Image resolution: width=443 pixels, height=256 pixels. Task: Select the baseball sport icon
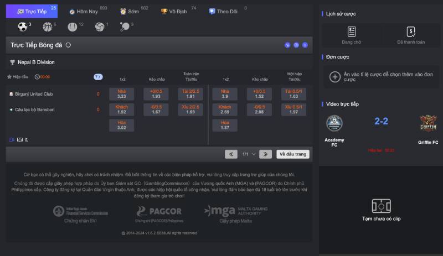(x=72, y=27)
